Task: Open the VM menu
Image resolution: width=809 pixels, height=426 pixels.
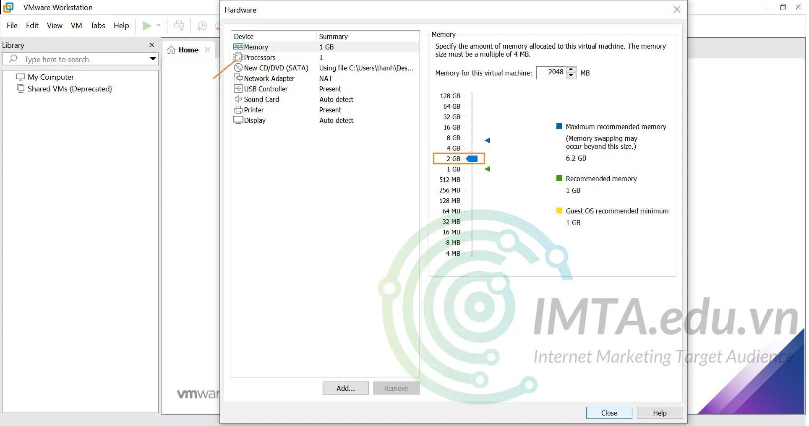Action: [76, 26]
